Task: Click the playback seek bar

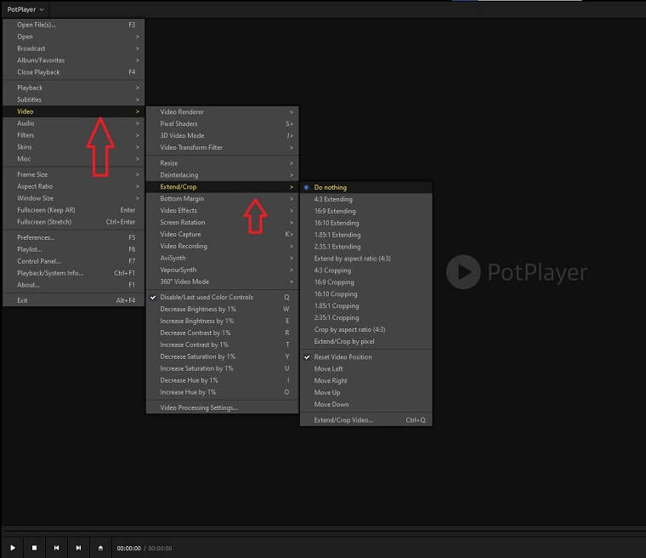Action: [x=324, y=530]
